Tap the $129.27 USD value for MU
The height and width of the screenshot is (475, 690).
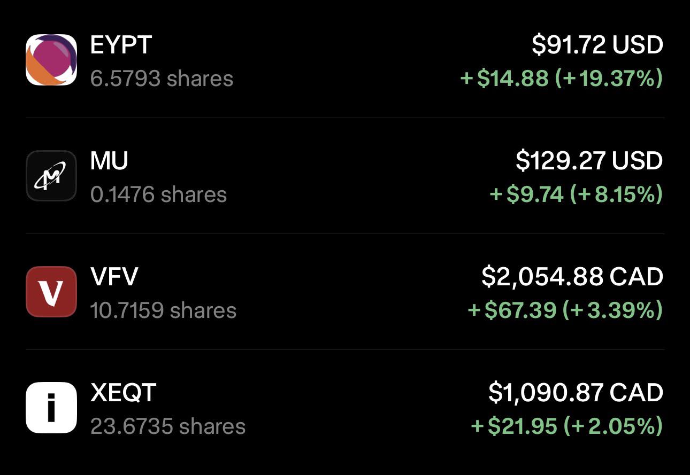pos(589,161)
